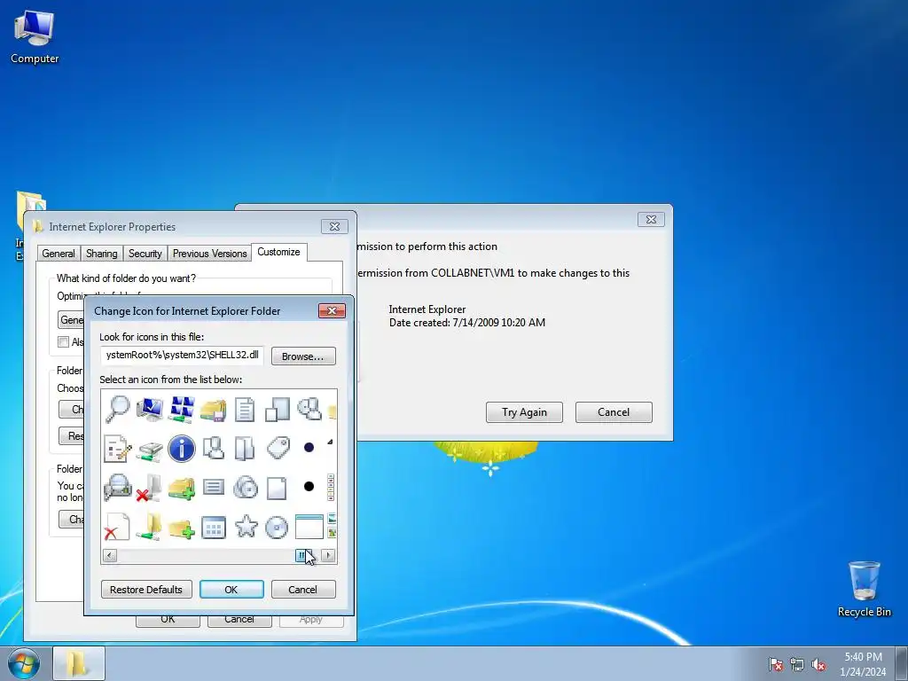Click Restore Defaults in Change Icon dialog
The height and width of the screenshot is (681, 908).
click(146, 590)
